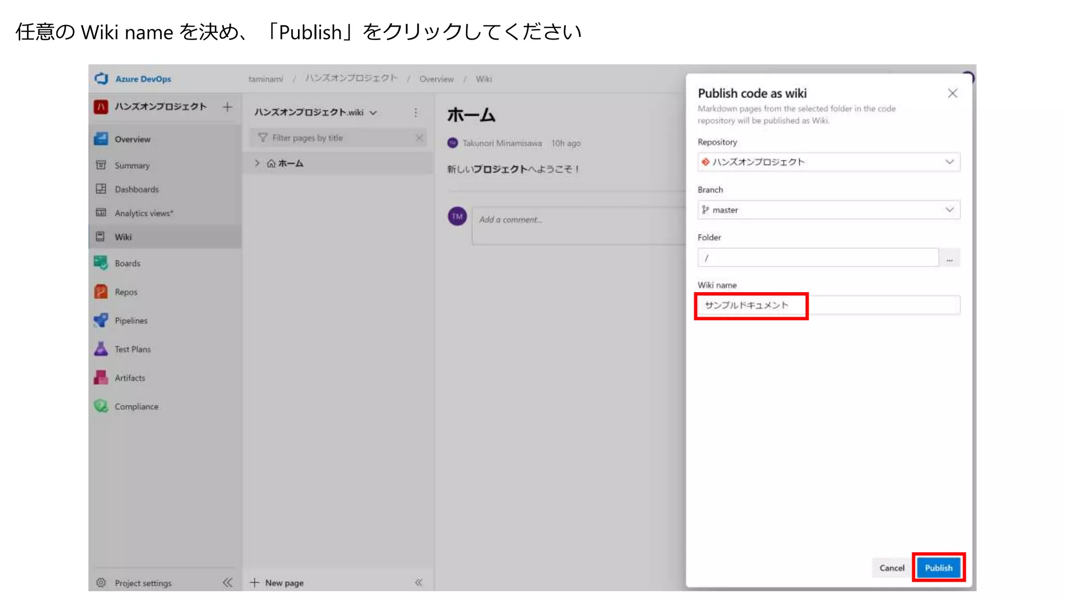Open the Artifacts icon
The image size is (1065, 599).
pos(101,377)
